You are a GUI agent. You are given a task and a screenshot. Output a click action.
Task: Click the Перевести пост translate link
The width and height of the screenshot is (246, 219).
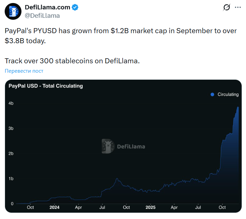click(24, 71)
